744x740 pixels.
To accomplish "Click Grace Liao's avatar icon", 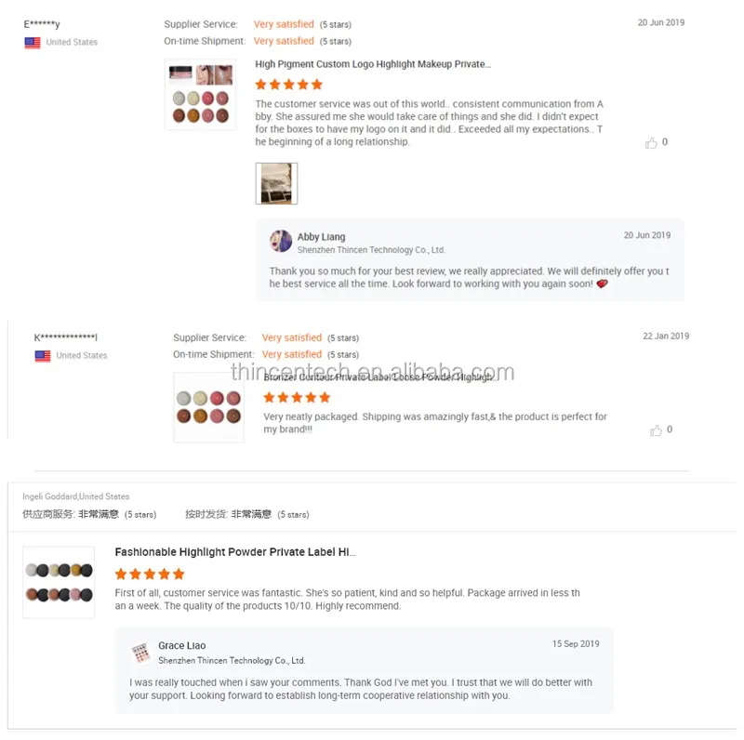I will coord(140,653).
